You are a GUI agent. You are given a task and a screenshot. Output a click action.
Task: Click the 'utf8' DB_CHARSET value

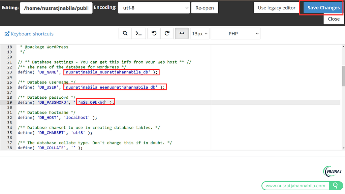coord(78,133)
